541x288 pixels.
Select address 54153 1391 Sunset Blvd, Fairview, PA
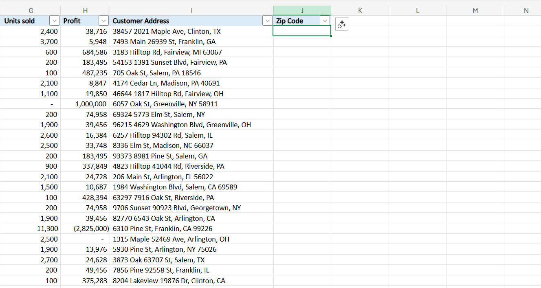[x=191, y=62]
